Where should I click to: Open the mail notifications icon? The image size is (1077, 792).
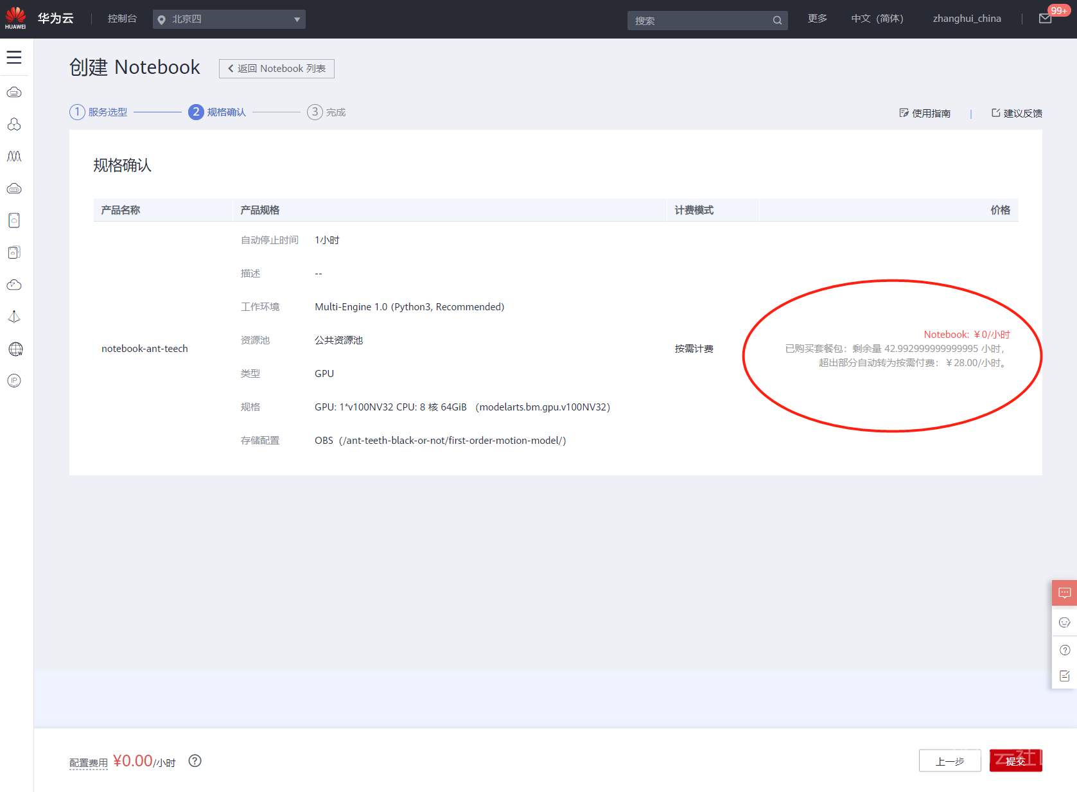(x=1046, y=19)
